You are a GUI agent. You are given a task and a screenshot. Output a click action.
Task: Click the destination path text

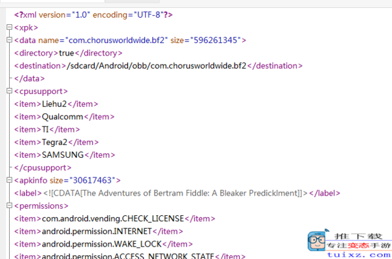157,66
